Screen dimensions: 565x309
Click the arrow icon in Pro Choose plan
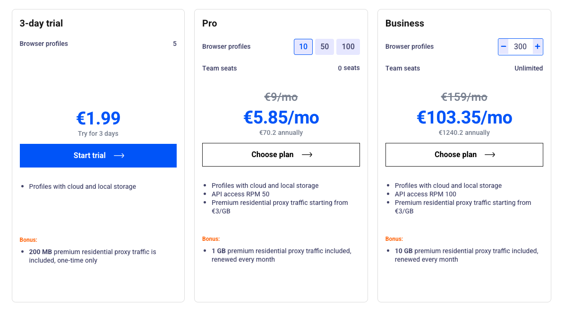click(307, 155)
